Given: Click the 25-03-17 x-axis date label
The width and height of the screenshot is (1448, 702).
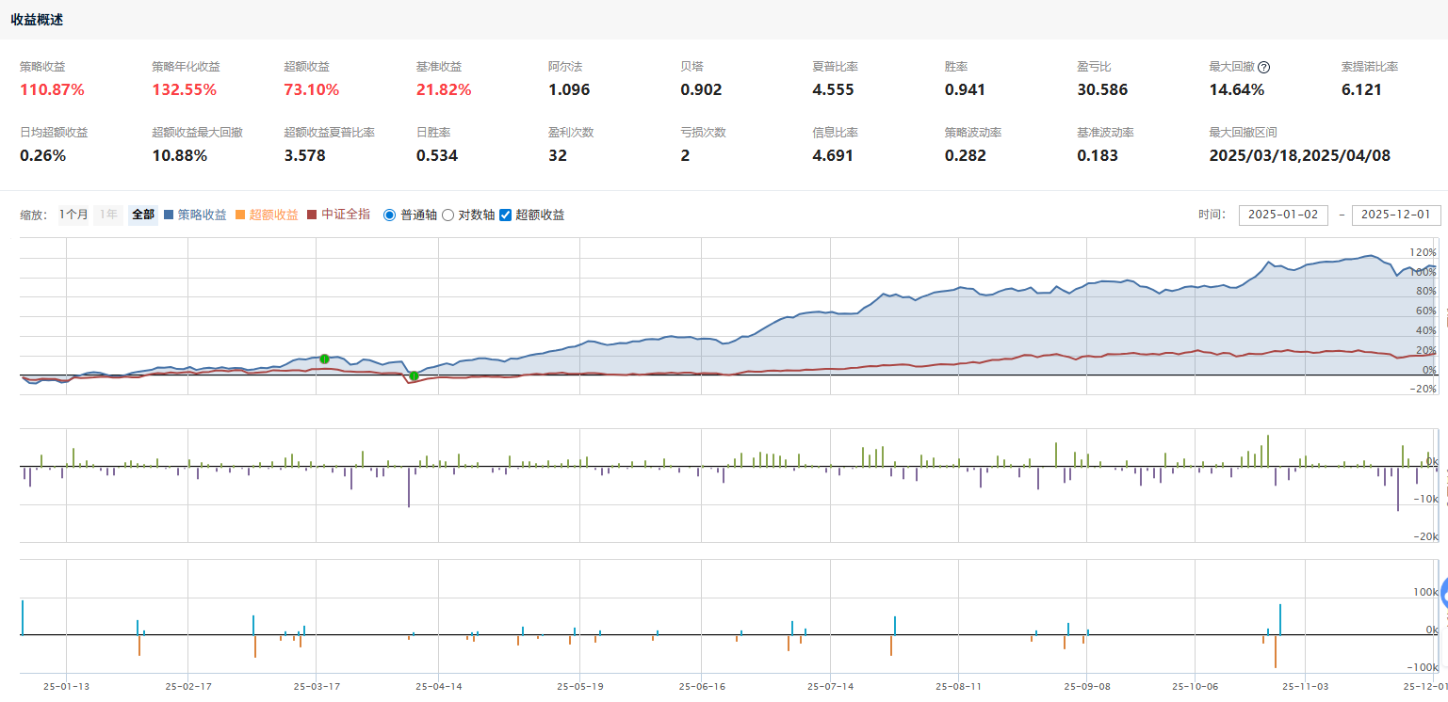Looking at the screenshot, I should [x=317, y=687].
